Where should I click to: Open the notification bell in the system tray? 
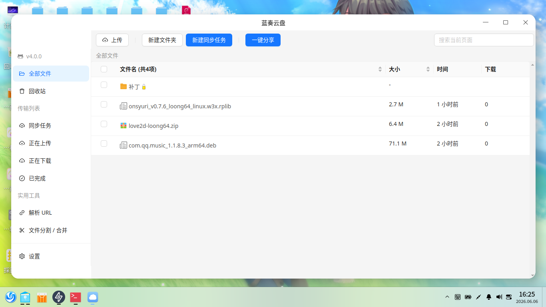[489, 297]
